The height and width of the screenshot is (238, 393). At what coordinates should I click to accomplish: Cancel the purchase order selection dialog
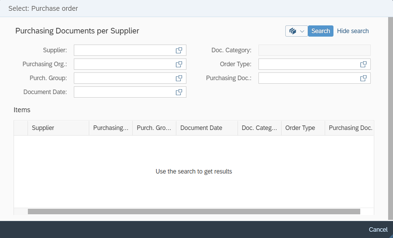pyautogui.click(x=378, y=229)
